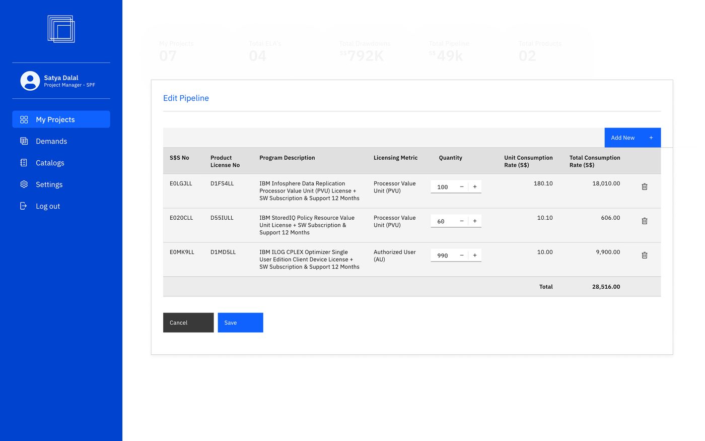Increase quantity for row E020CLL

click(x=475, y=221)
